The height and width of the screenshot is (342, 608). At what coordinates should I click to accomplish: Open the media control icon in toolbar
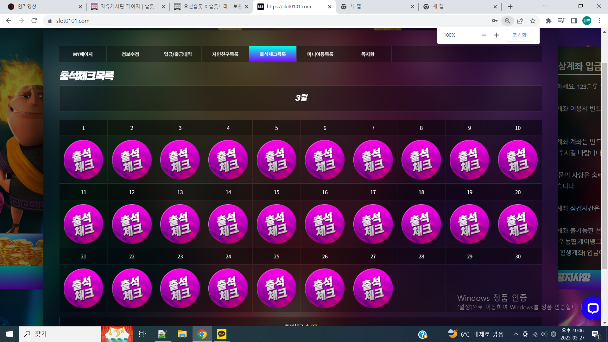pos(561,21)
